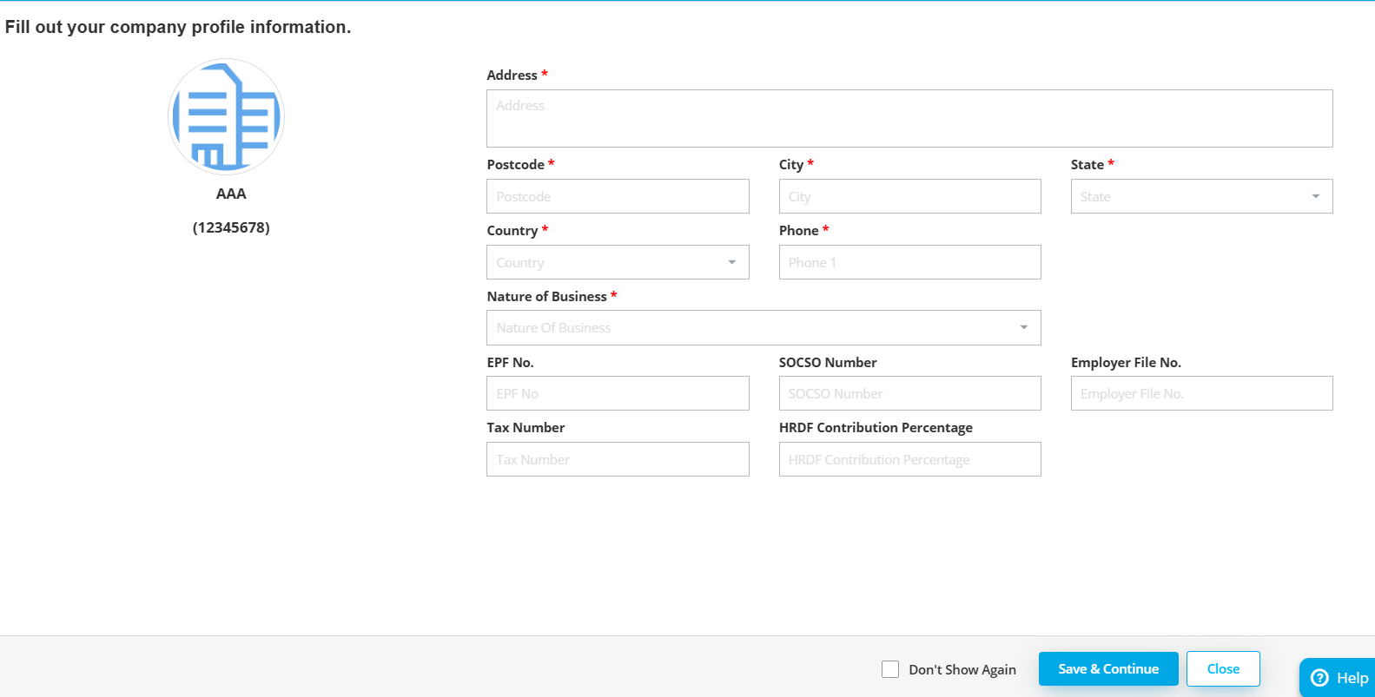Screen dimensions: 1375x697
Task: Open the State dropdown
Action: tap(1201, 196)
